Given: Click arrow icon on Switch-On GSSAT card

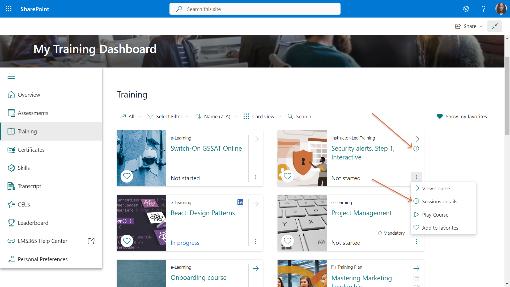Looking at the screenshot, I should 256,139.
